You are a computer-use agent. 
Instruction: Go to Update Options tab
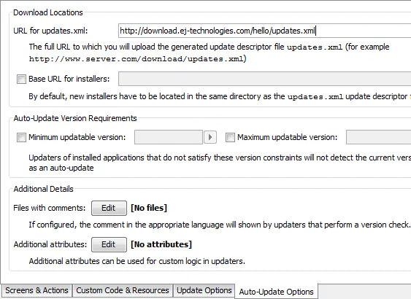click(204, 290)
